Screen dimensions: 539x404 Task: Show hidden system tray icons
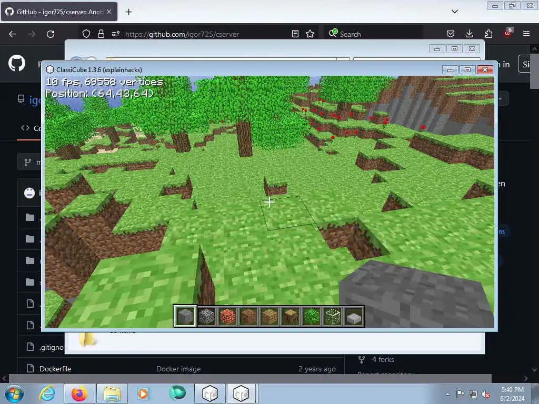click(447, 394)
